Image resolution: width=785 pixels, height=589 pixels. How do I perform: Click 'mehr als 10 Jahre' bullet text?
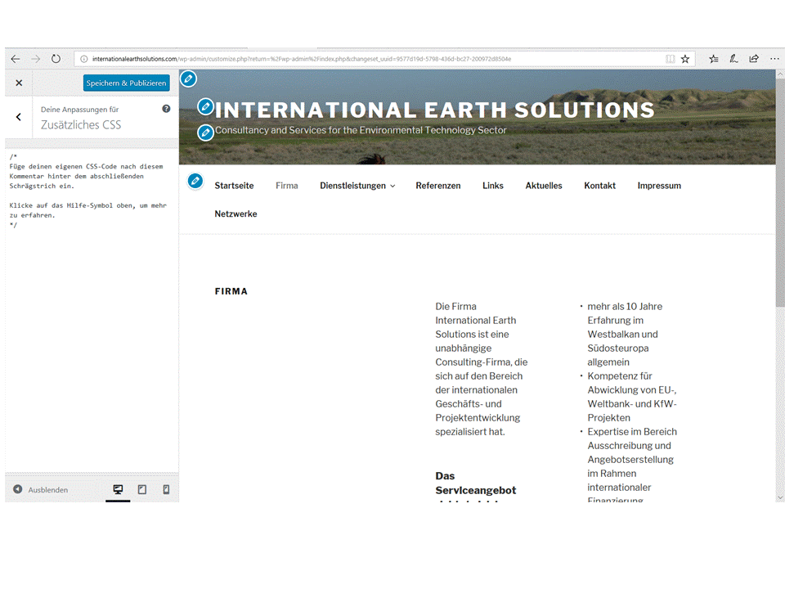point(625,307)
